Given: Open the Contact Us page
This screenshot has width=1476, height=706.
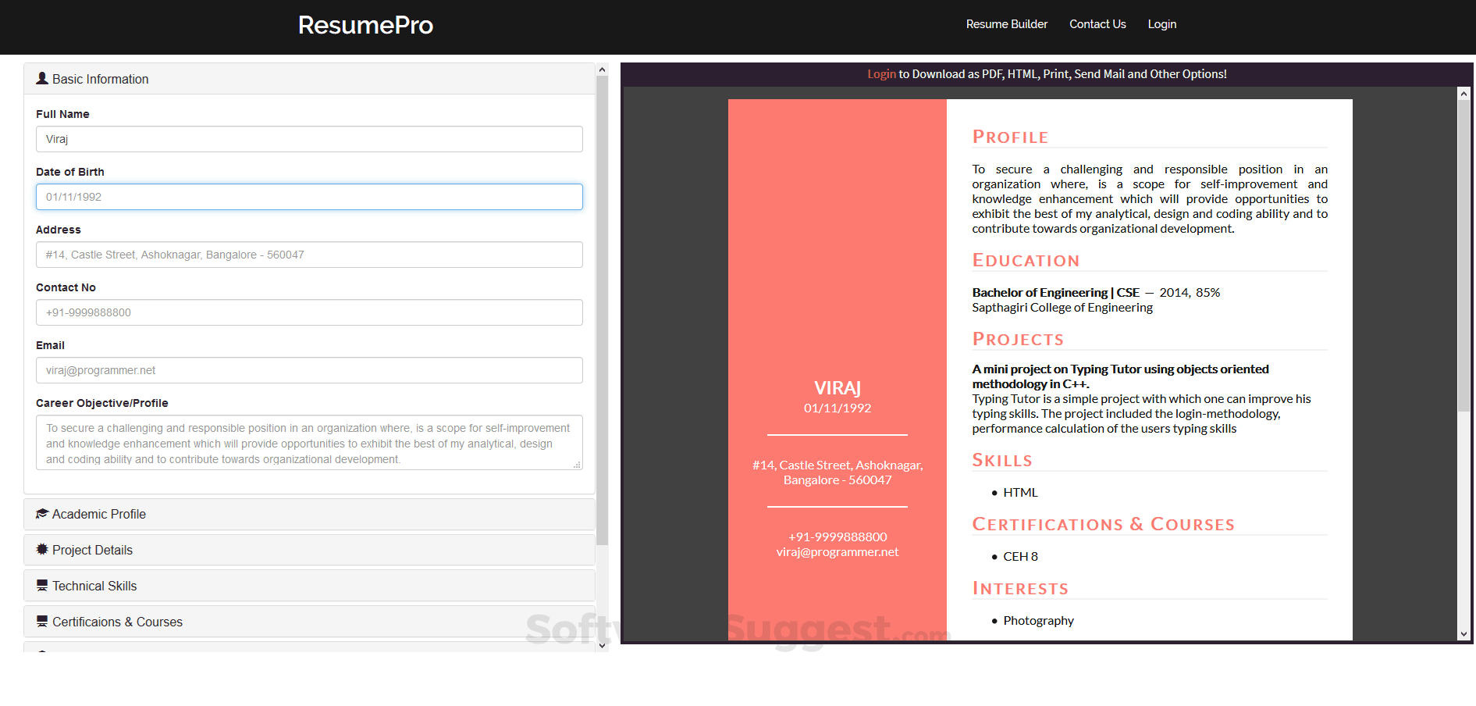Looking at the screenshot, I should pyautogui.click(x=1097, y=24).
